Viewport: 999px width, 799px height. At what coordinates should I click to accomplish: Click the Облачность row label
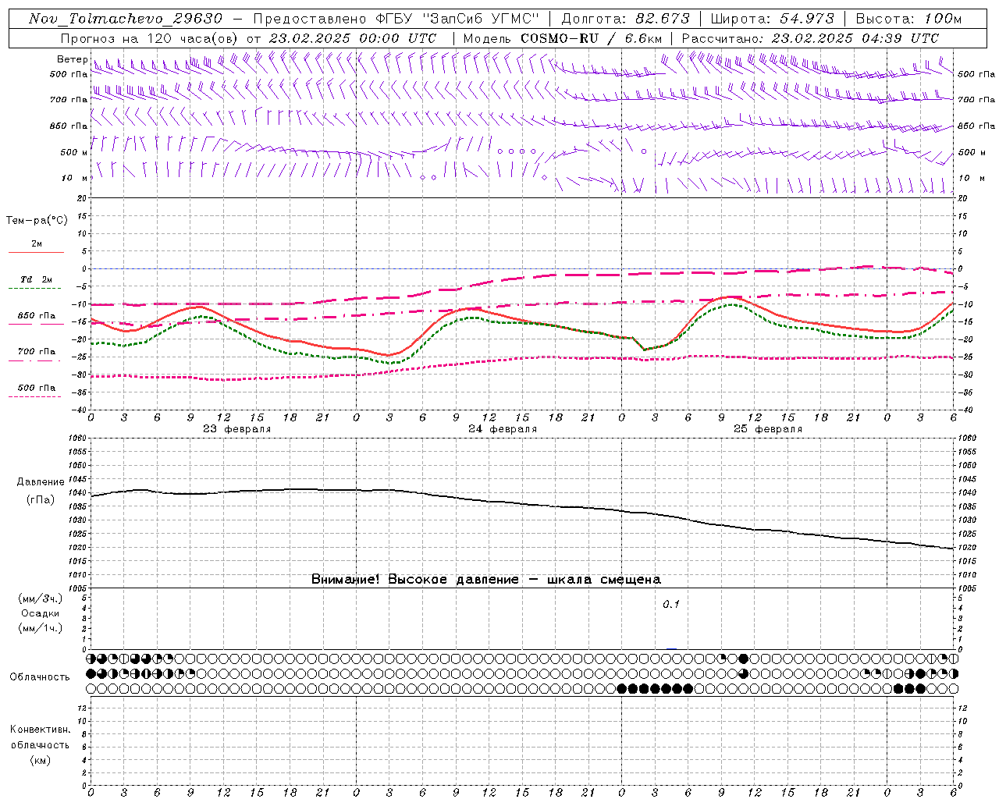[40, 677]
